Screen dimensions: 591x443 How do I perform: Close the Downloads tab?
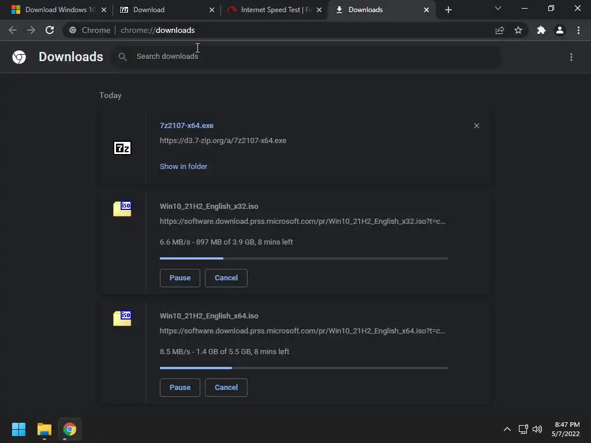coord(427,10)
